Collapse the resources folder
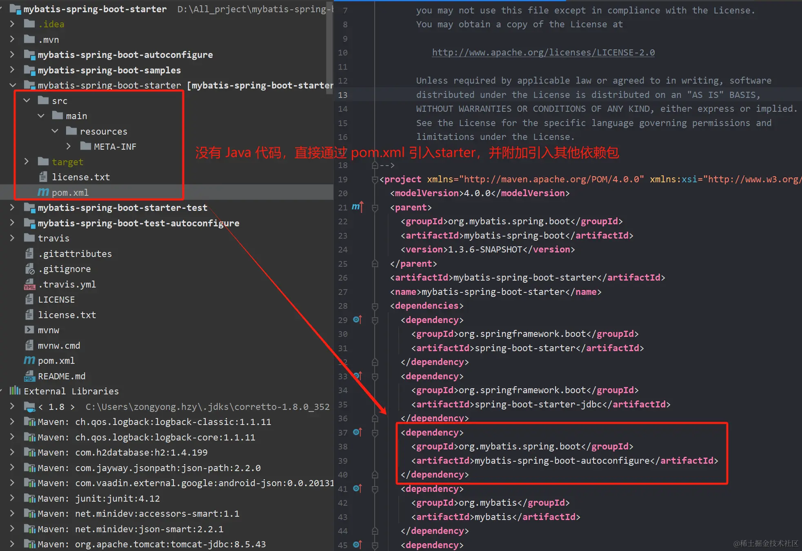This screenshot has height=551, width=802. point(55,131)
